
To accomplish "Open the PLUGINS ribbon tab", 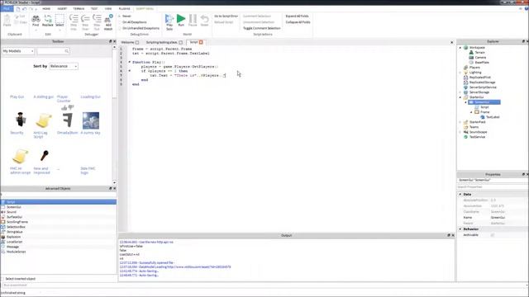I will point(124,9).
